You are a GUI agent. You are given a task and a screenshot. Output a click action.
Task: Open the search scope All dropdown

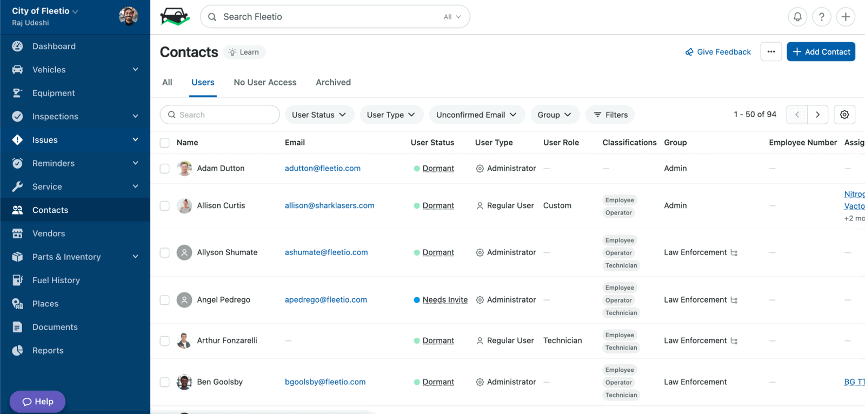[452, 17]
